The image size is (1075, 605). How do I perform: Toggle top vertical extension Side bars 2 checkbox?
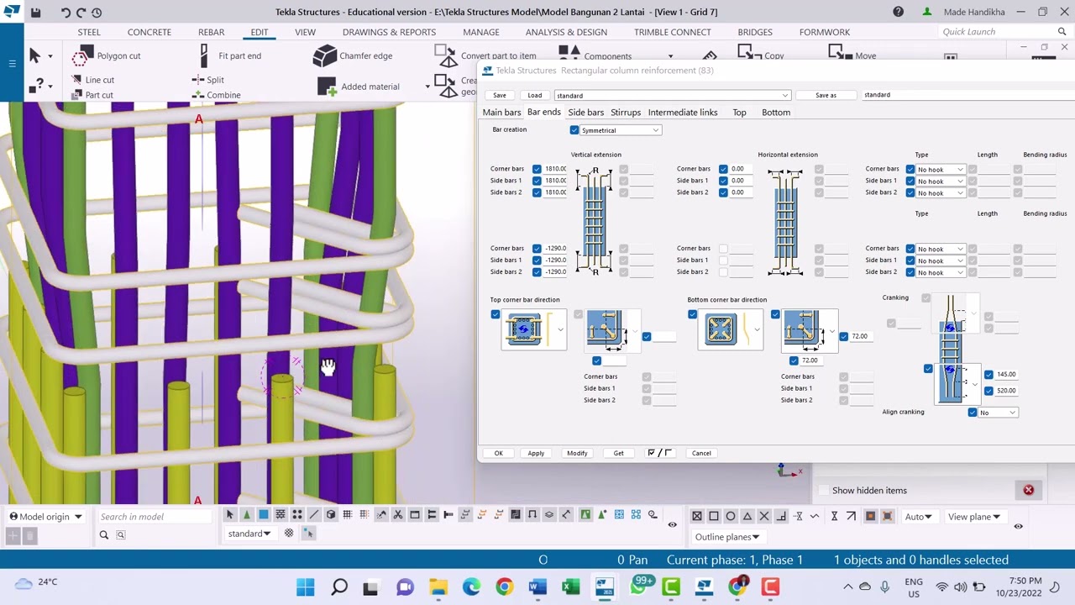(537, 192)
